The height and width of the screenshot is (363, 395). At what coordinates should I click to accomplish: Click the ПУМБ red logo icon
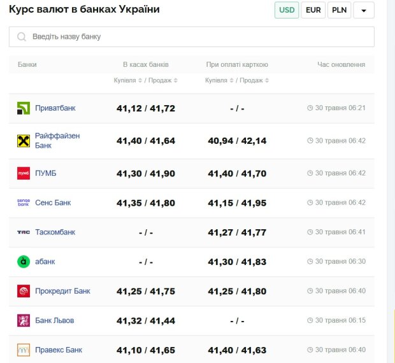point(24,173)
